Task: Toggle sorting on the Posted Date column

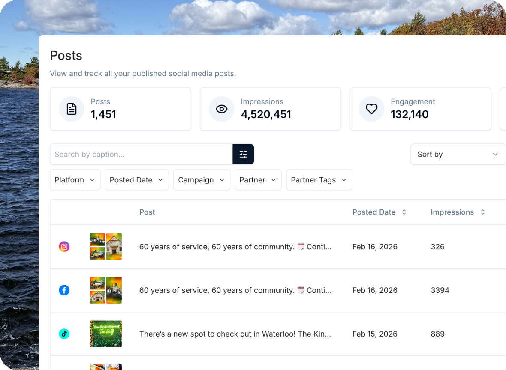Action: (404, 212)
